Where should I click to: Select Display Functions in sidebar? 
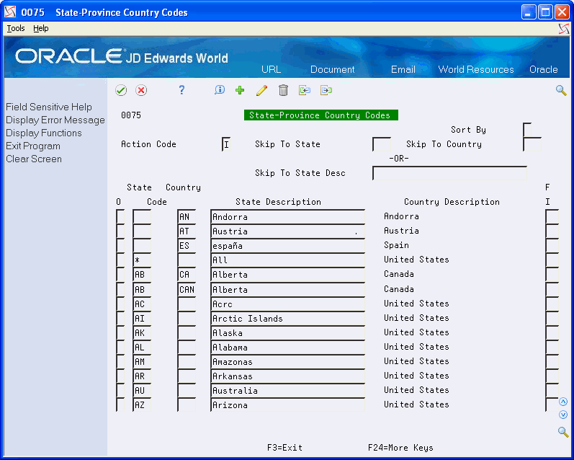(43, 133)
